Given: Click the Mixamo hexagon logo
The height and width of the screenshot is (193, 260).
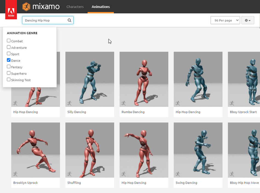Looking at the screenshot, I should coord(26,7).
